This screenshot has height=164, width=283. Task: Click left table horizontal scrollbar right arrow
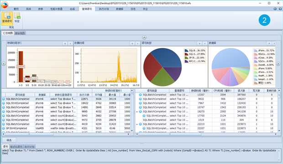[x=129, y=134]
